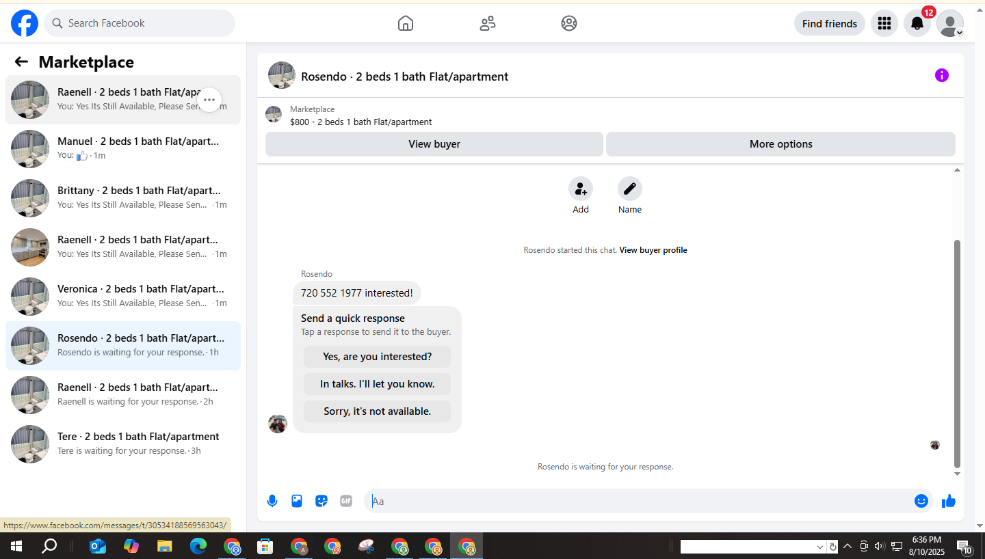Screen dimensions: 985x559
Task: Go back with the Marketplace arrow
Action: pos(21,62)
